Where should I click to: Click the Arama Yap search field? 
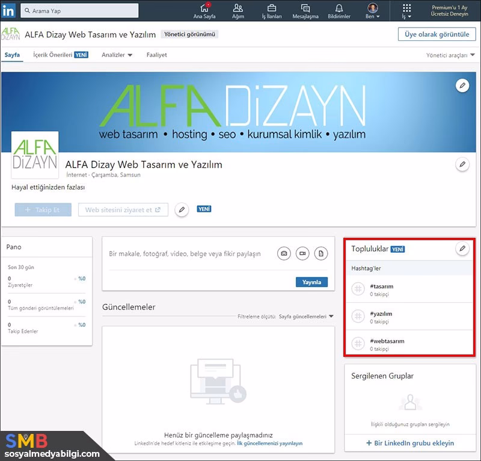[x=78, y=10]
